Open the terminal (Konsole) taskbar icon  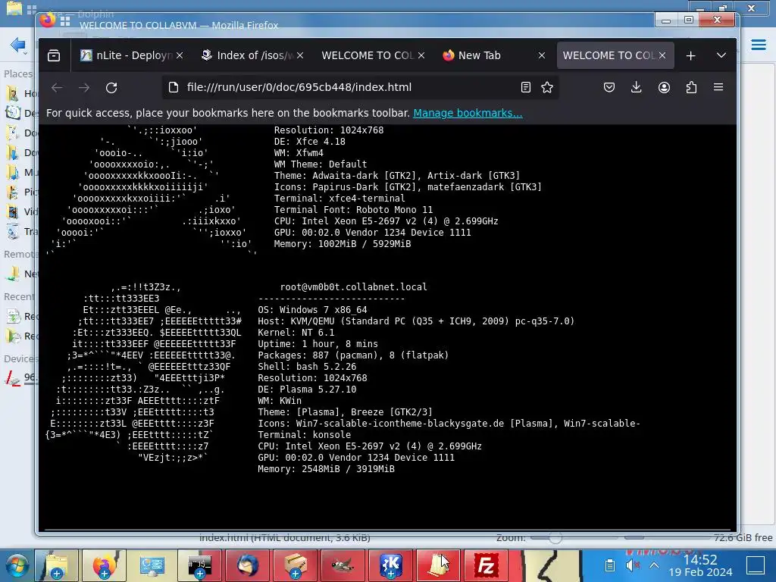[x=199, y=565]
